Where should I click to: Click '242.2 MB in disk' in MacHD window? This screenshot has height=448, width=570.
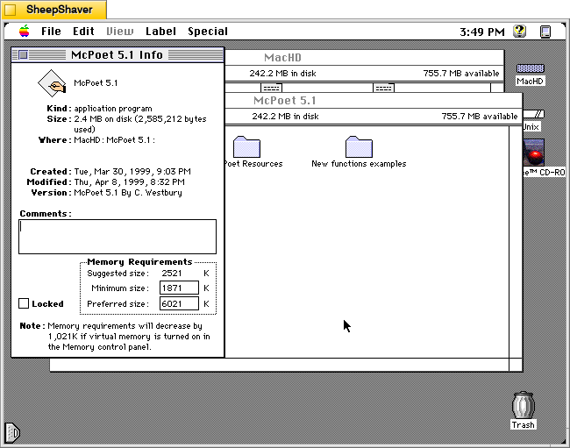pos(282,74)
